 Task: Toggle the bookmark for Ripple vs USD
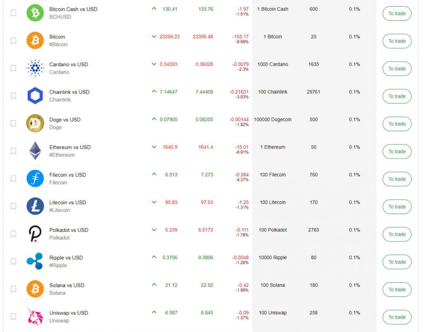click(13, 262)
